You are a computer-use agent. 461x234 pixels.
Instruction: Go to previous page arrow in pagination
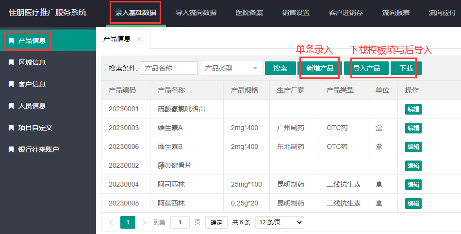point(111,222)
